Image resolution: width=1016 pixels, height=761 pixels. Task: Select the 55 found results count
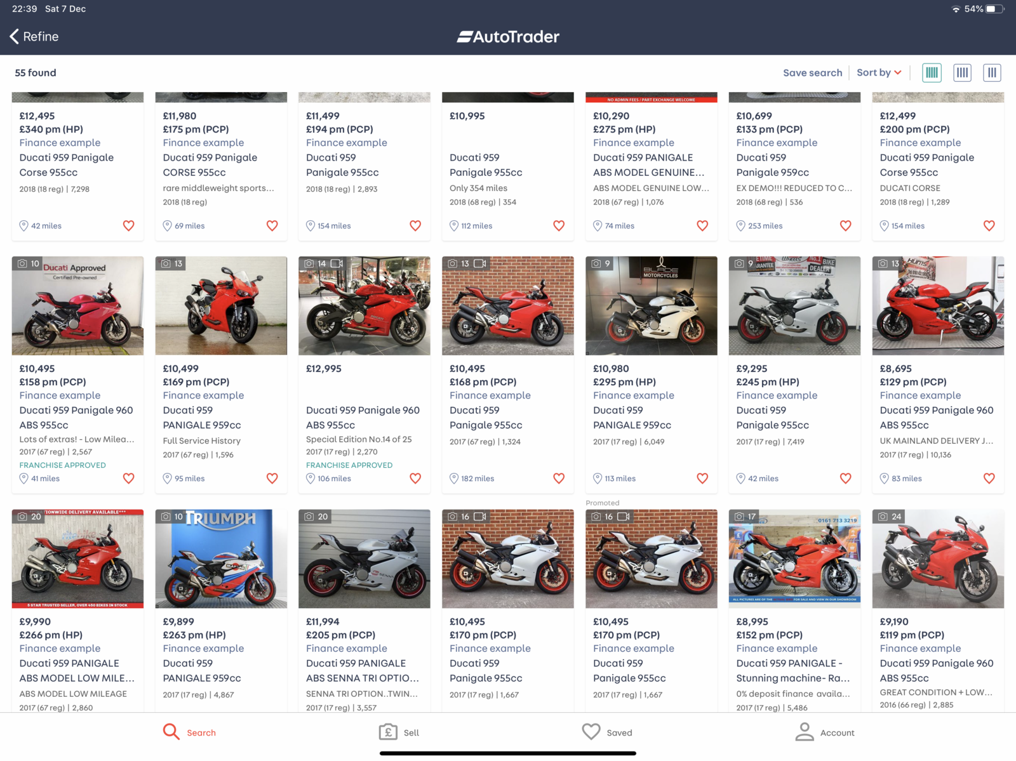click(36, 73)
